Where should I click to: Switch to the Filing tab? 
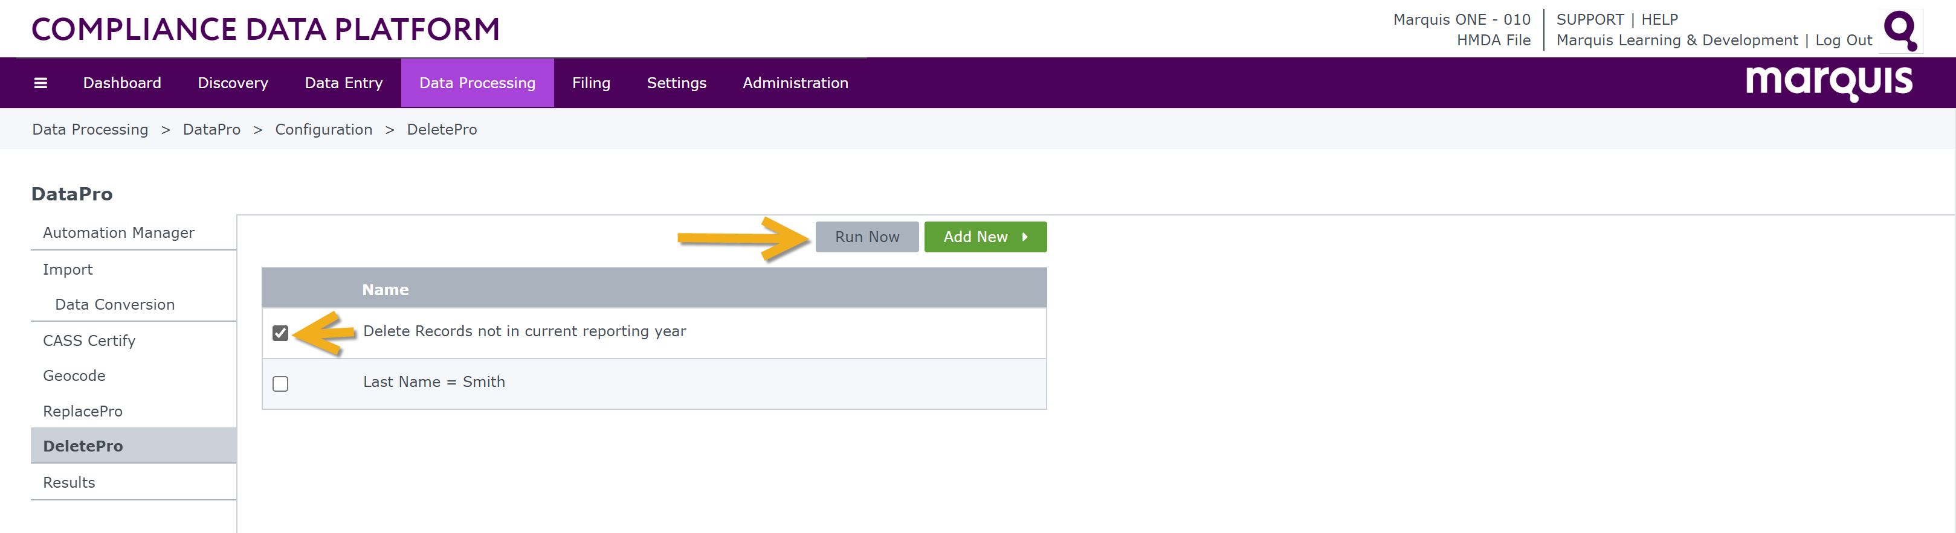pos(591,83)
